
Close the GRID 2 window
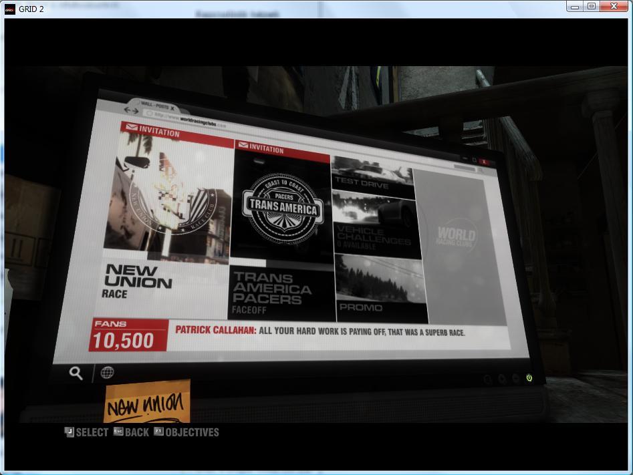pos(614,6)
